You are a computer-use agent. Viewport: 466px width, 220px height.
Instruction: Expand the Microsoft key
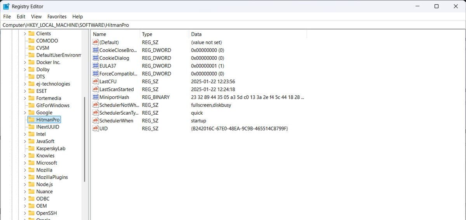click(25, 163)
